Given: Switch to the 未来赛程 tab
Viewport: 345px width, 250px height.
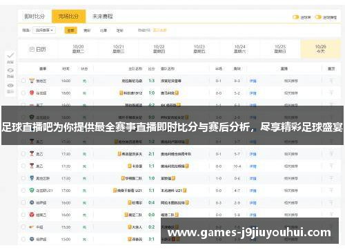Looking at the screenshot, I should pos(103,17).
